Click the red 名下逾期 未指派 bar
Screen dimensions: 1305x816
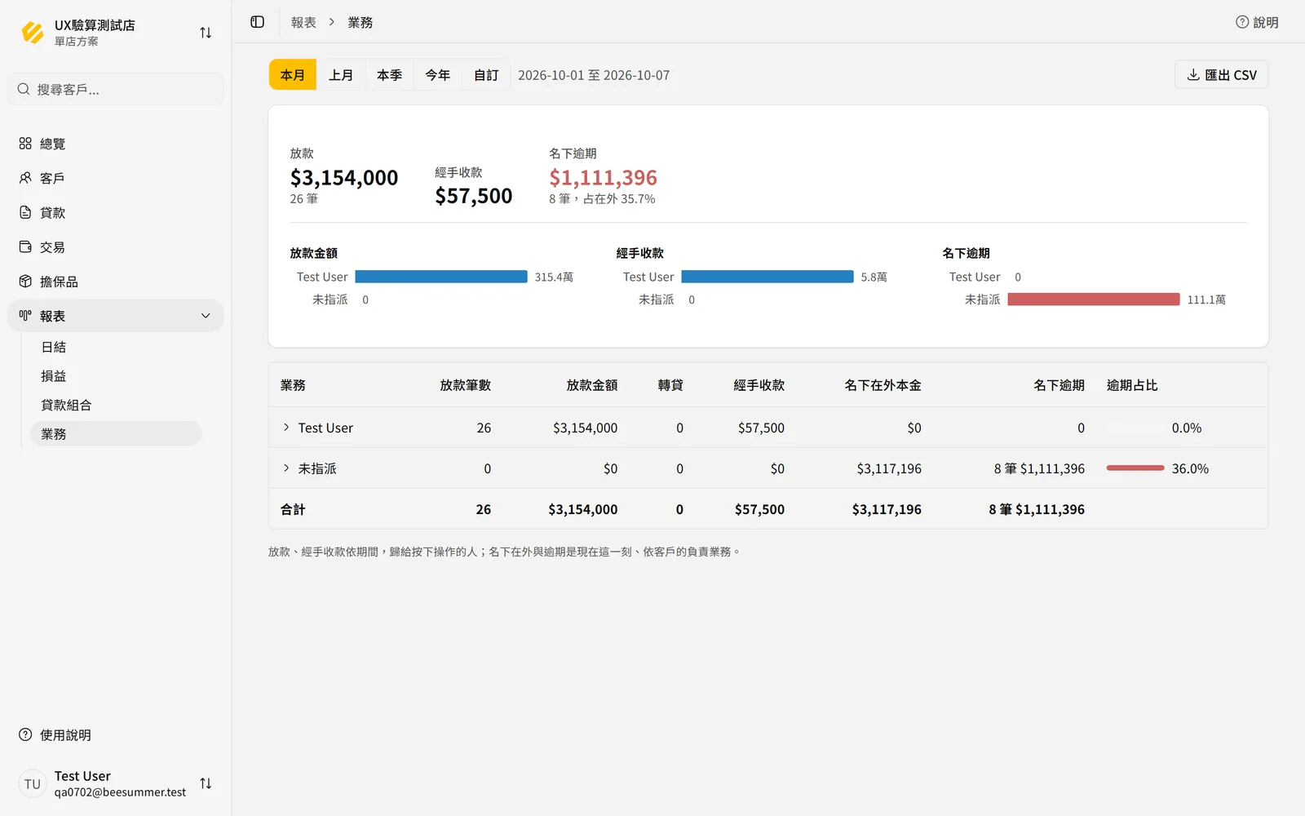click(x=1094, y=299)
